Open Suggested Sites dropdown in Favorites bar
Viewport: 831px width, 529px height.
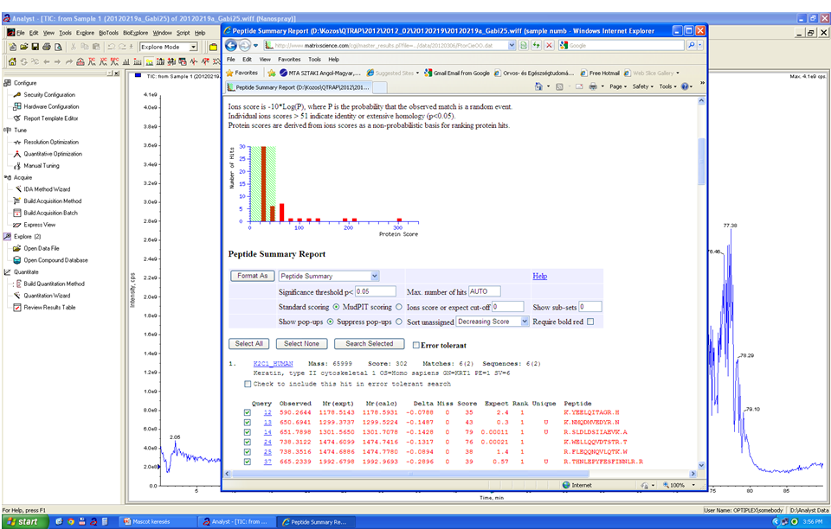[x=417, y=73]
